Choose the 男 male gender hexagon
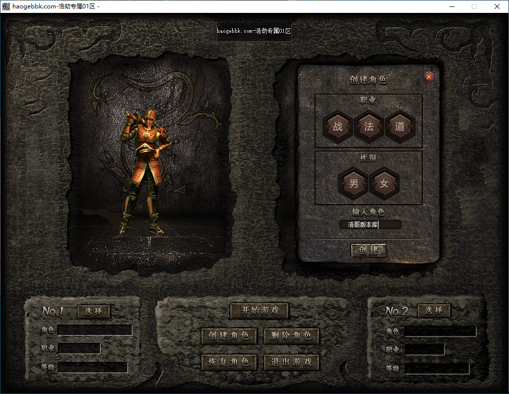This screenshot has height=394, width=509. click(x=353, y=183)
